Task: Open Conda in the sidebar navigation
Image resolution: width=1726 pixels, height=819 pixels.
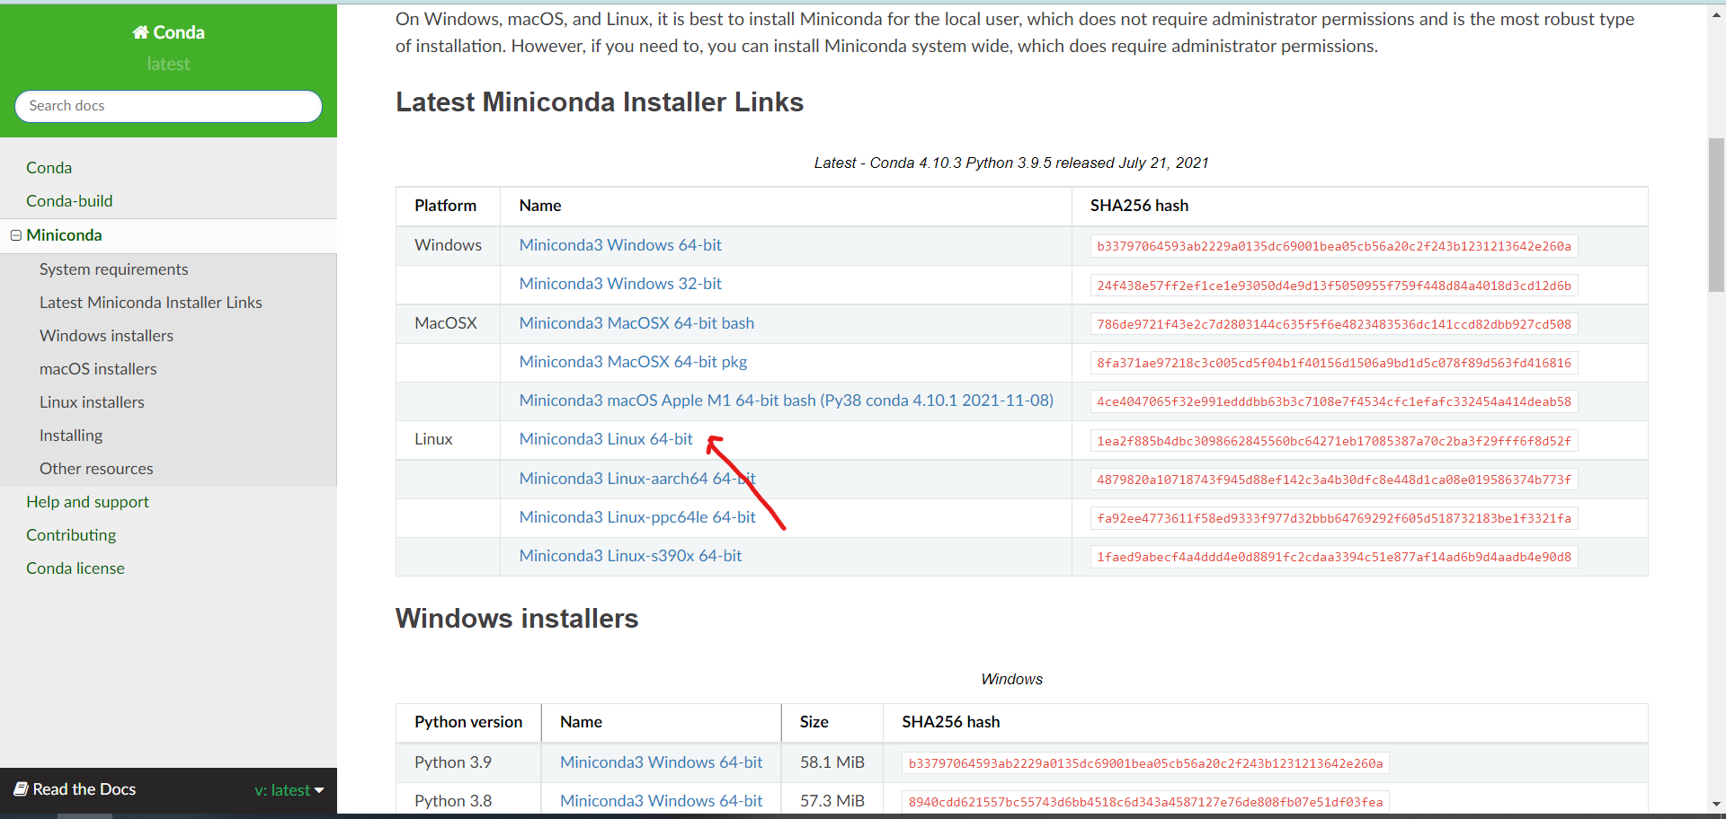Action: (49, 168)
